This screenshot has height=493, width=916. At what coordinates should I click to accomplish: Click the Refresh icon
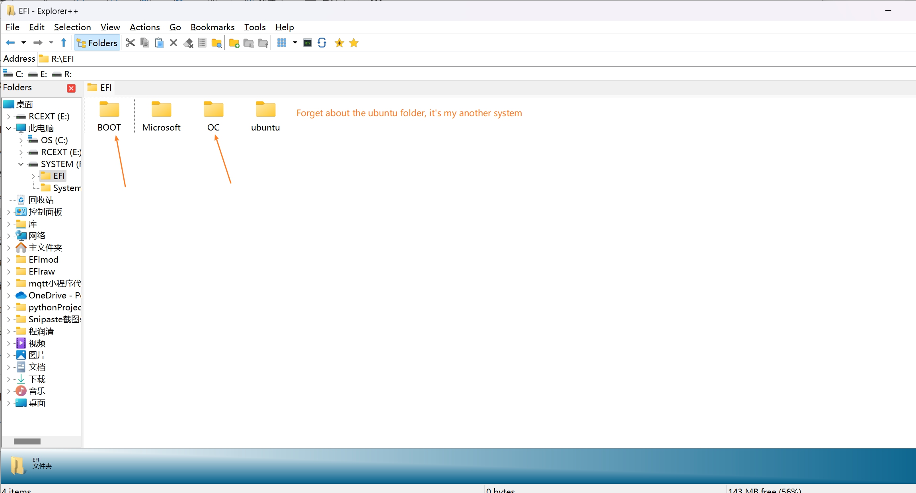click(x=322, y=43)
